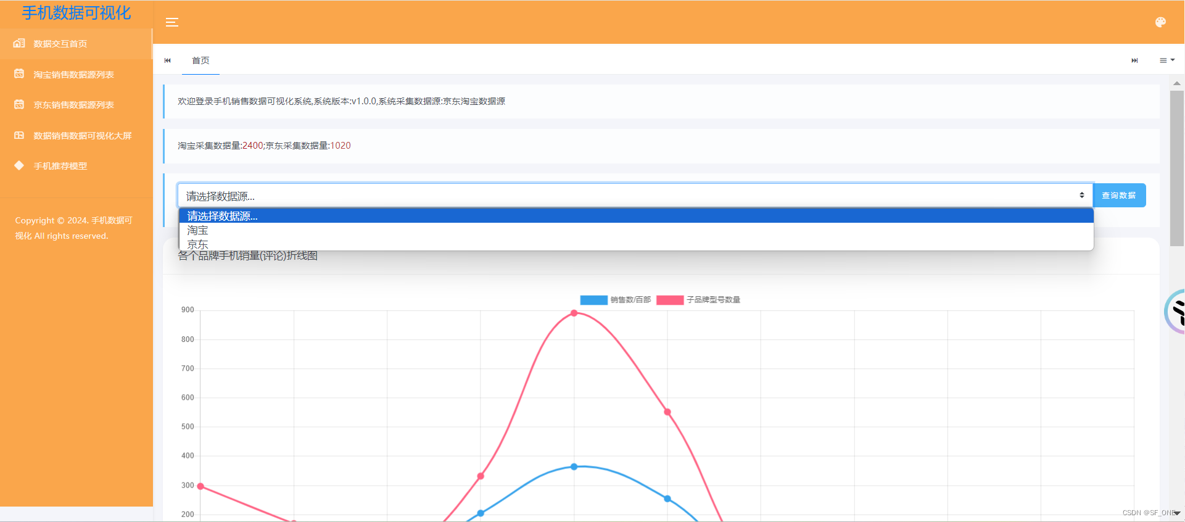Open 数据交互首页 menu item
Image resolution: width=1185 pixels, height=522 pixels.
tap(76, 44)
